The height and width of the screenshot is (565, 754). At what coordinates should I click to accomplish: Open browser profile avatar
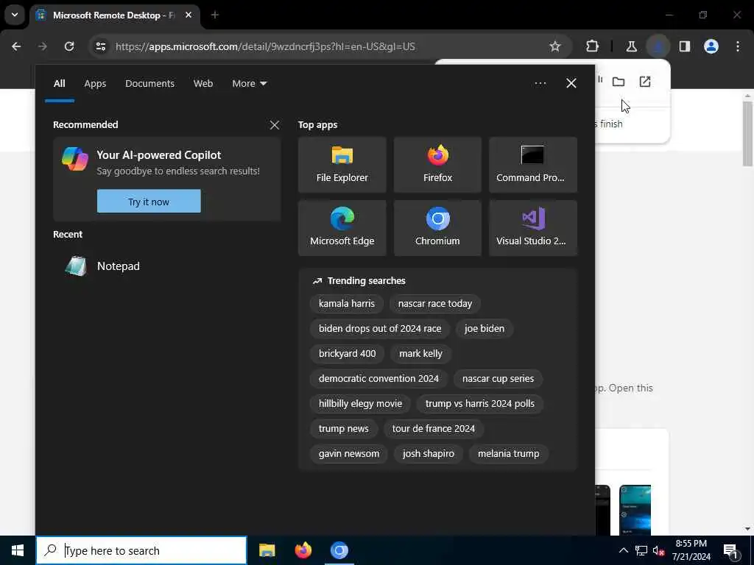tap(711, 46)
